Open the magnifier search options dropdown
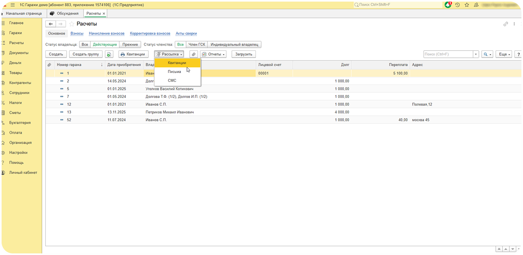The height and width of the screenshot is (255, 523). pos(487,54)
